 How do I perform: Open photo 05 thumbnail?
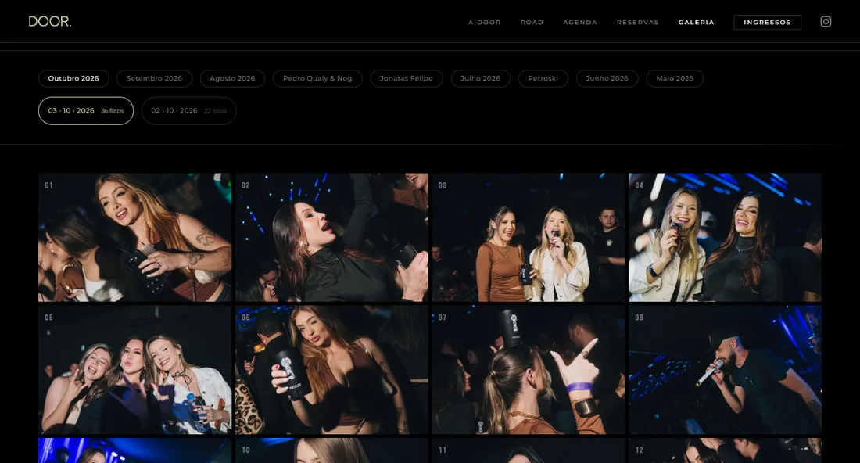coord(135,370)
